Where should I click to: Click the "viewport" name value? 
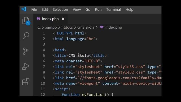pyautogui.click(x=89, y=84)
